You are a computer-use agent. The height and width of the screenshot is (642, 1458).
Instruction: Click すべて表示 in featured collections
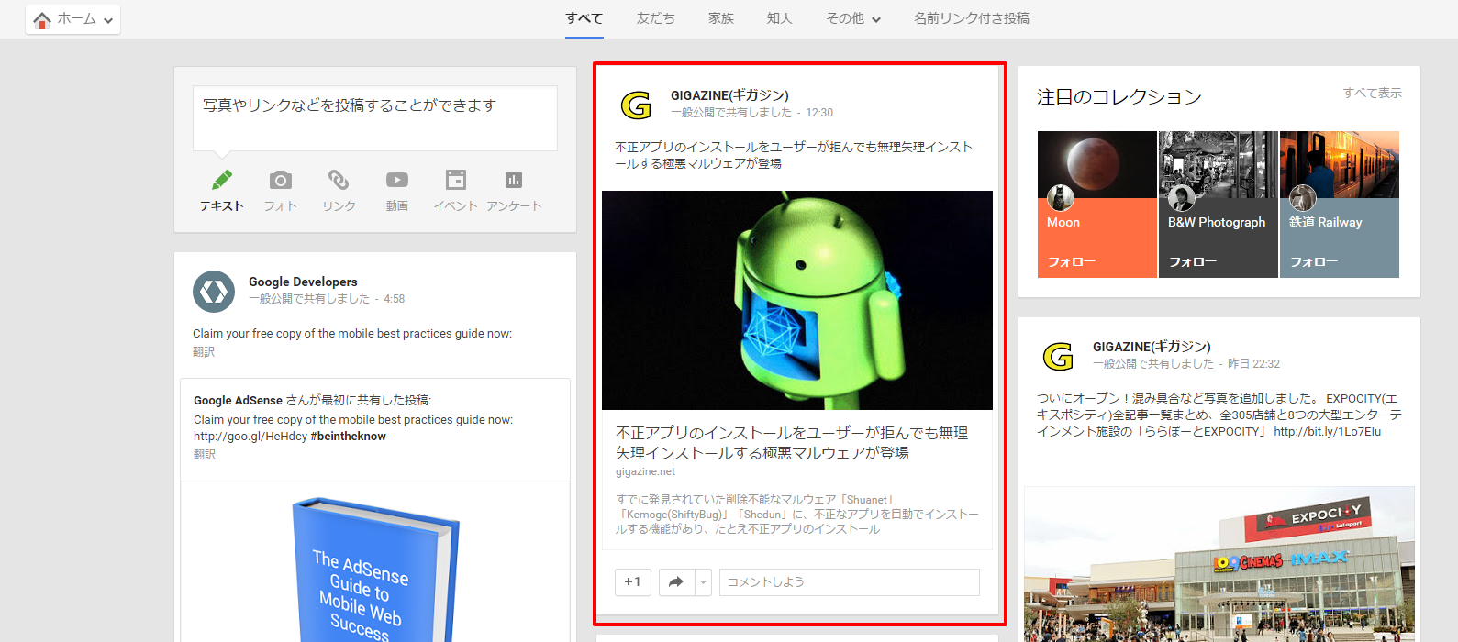[x=1372, y=94]
